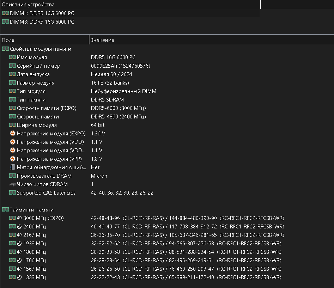Click the lightning icon beside VPP voltage

tap(13, 159)
